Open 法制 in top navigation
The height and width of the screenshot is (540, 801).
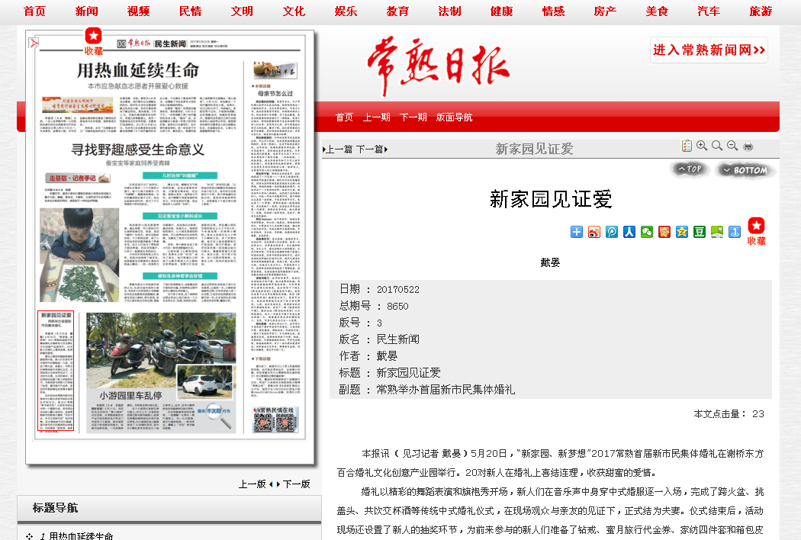[449, 11]
